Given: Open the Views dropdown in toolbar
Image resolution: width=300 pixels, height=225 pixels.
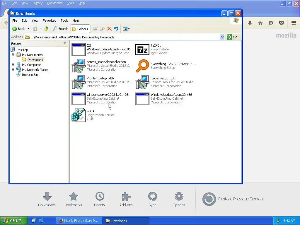Looking at the screenshot, I should [x=126, y=29].
